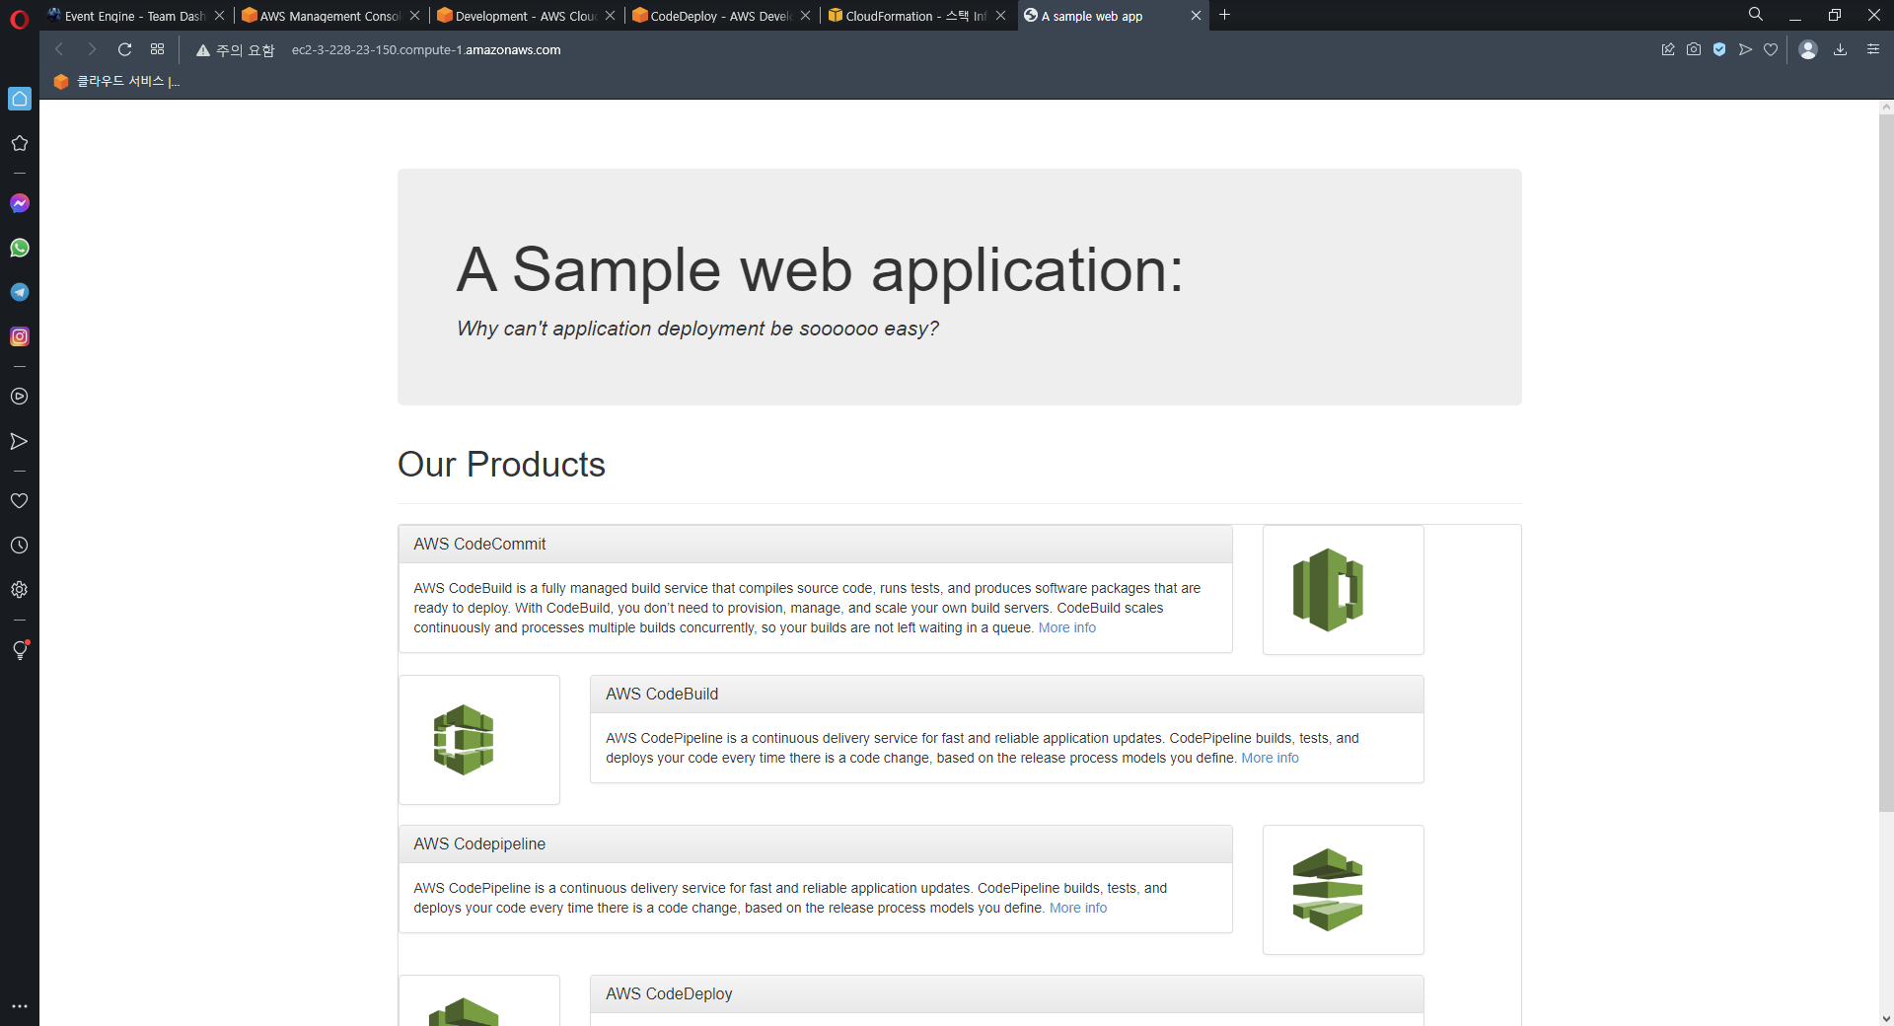Open Instagram in the sidebar
The image size is (1894, 1026).
coord(20,336)
